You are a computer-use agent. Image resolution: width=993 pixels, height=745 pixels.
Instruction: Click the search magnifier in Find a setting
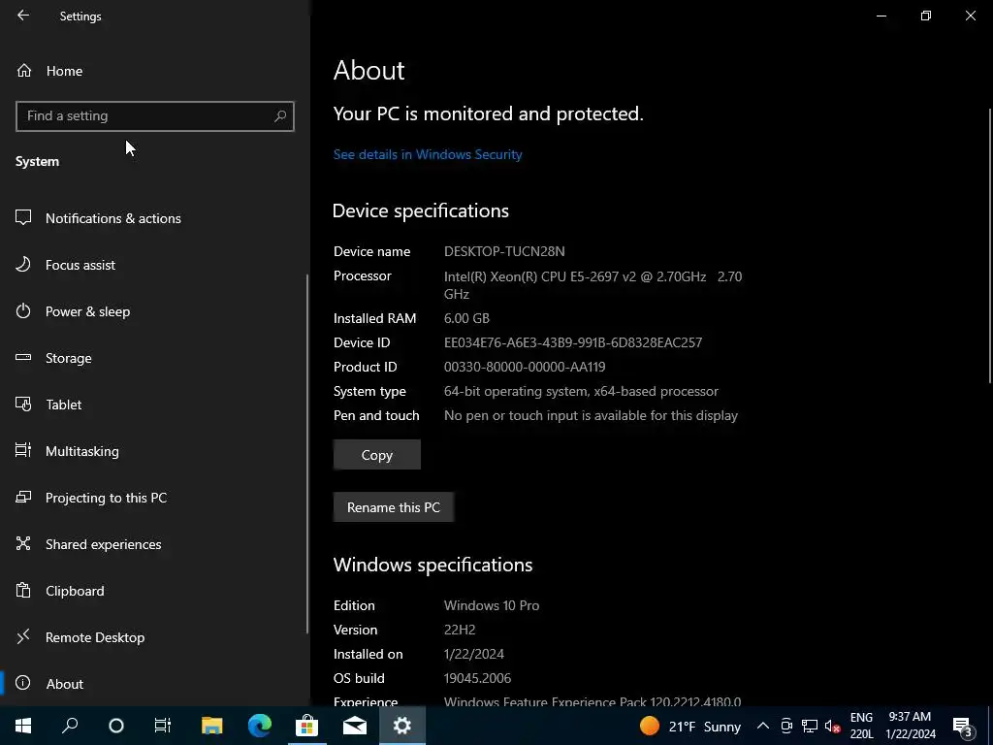point(280,116)
